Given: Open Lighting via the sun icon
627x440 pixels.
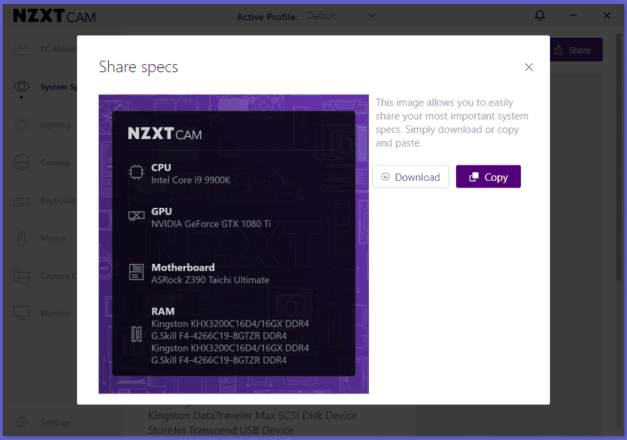Looking at the screenshot, I should pyautogui.click(x=22, y=125).
